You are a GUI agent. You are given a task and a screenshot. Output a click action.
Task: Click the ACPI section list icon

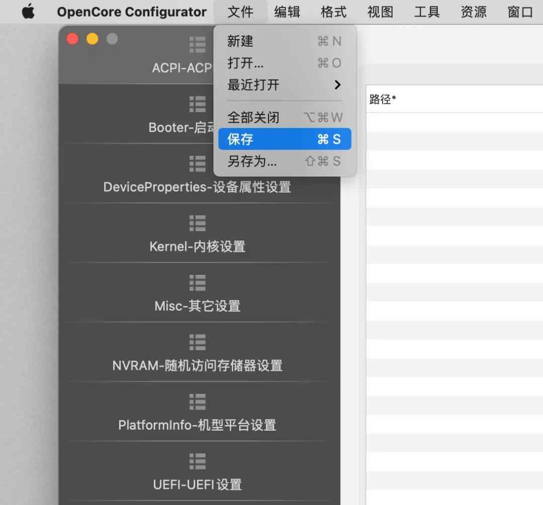click(x=198, y=45)
